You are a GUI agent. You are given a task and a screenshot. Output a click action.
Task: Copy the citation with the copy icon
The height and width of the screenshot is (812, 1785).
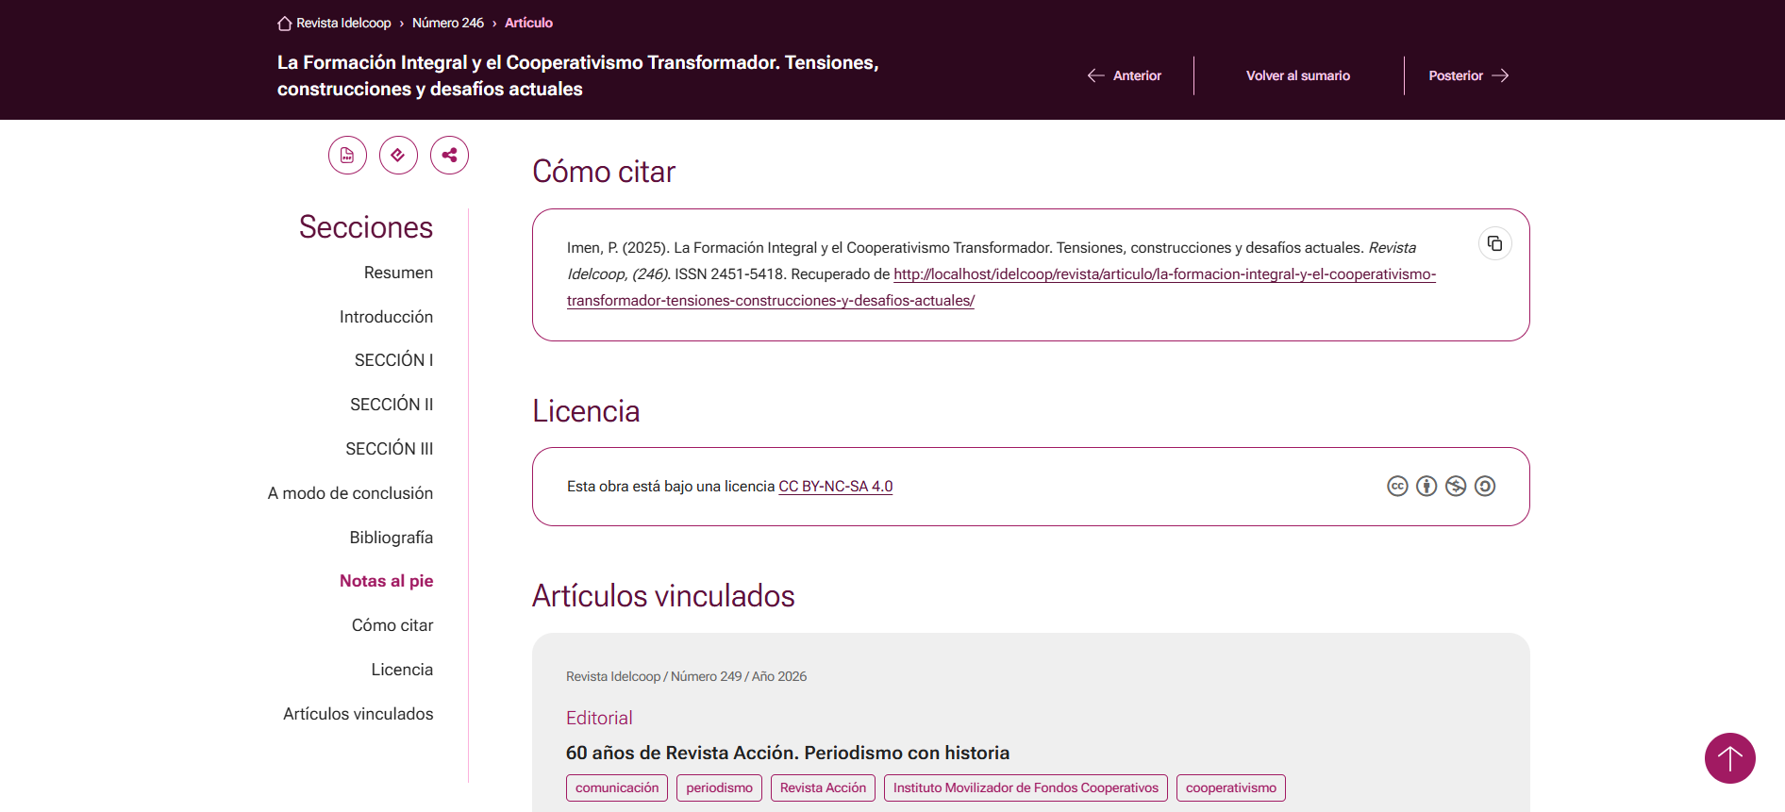(1494, 244)
